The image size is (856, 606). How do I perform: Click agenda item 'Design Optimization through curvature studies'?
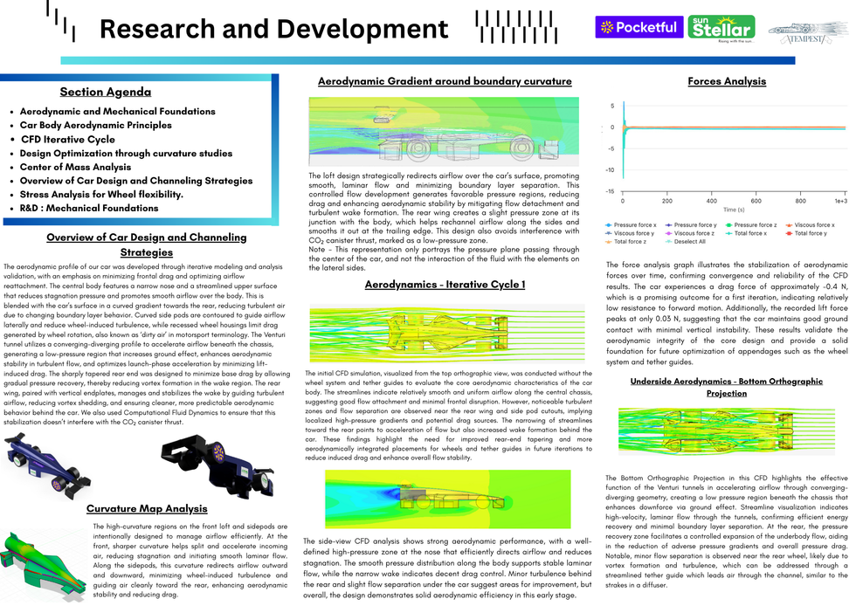click(x=126, y=154)
